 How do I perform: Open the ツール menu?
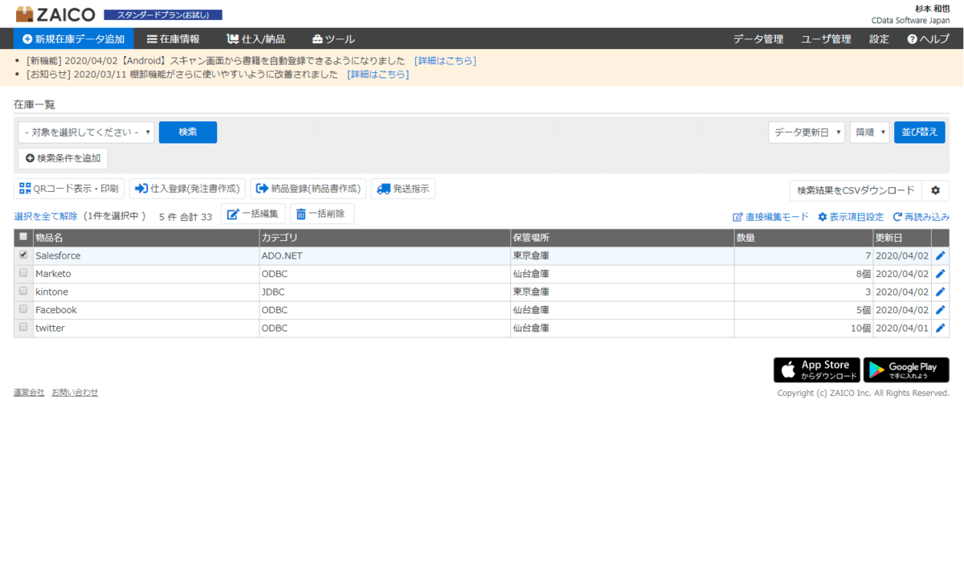333,39
